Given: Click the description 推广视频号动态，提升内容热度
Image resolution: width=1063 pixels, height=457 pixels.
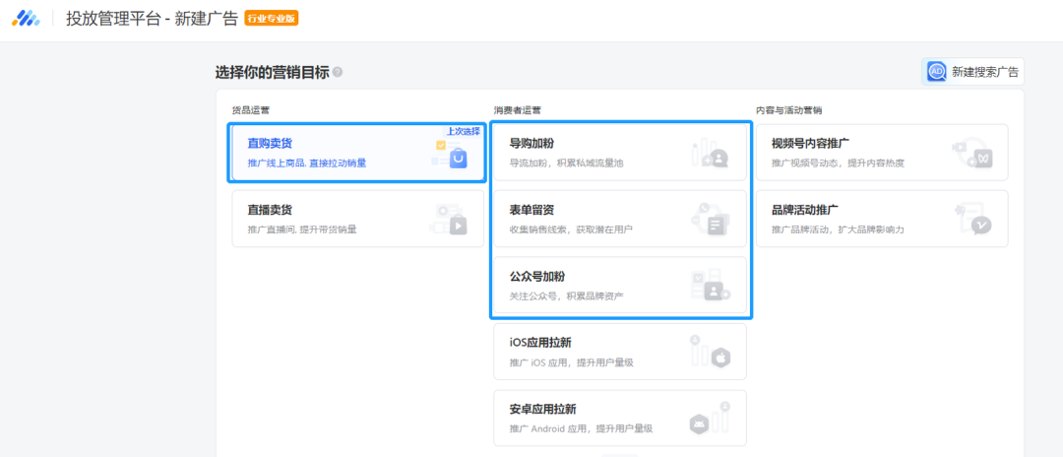Looking at the screenshot, I should [838, 163].
